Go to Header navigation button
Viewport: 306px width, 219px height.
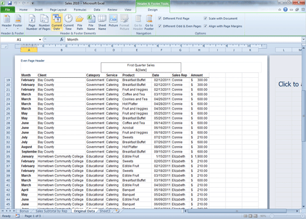138,22
